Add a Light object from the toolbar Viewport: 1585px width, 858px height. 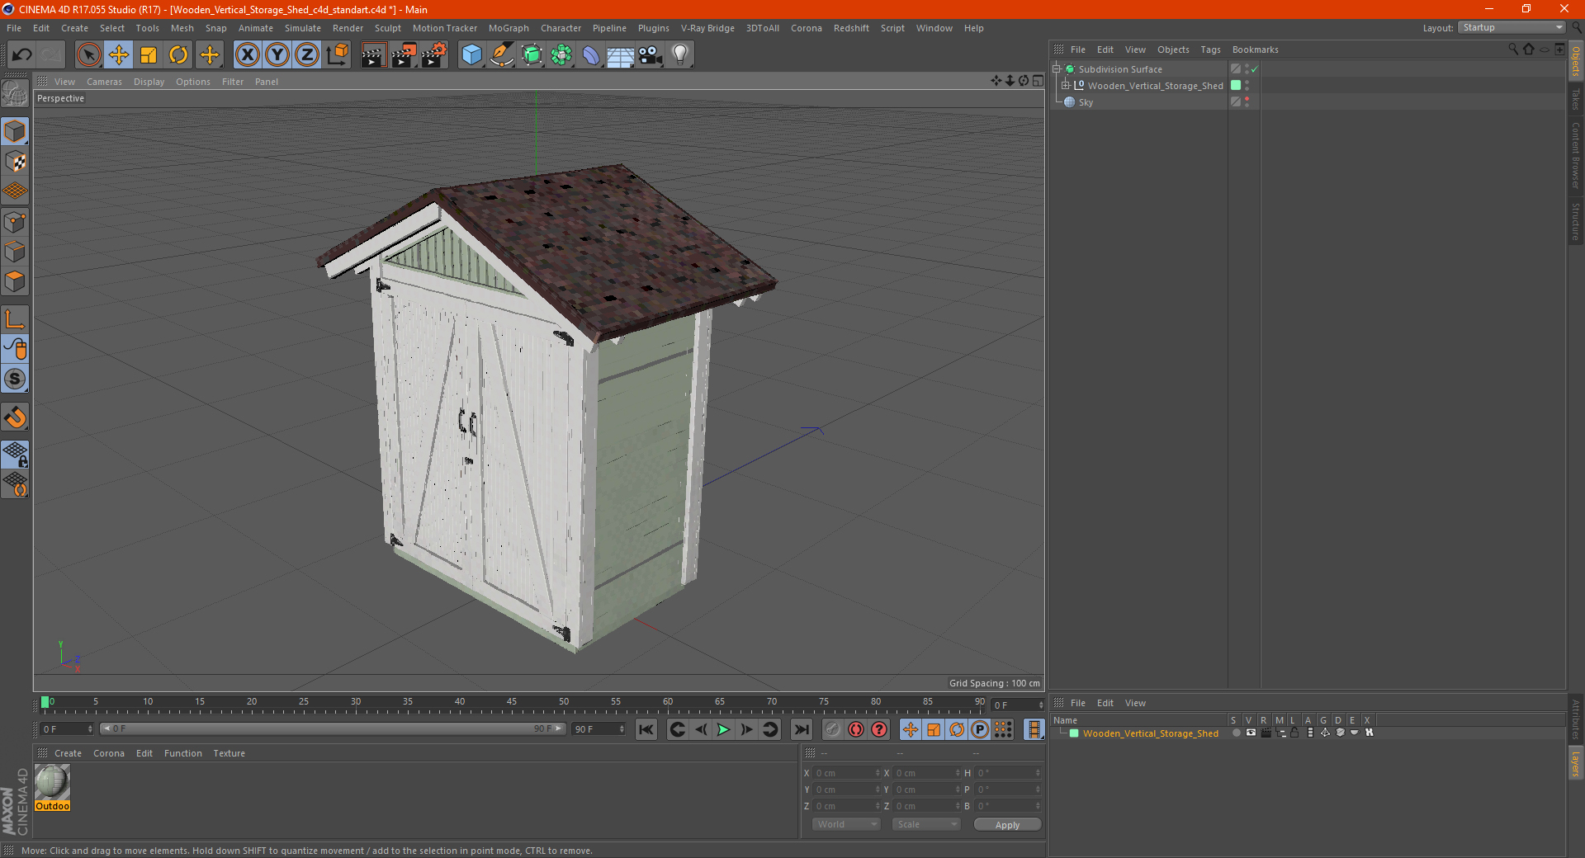679,55
